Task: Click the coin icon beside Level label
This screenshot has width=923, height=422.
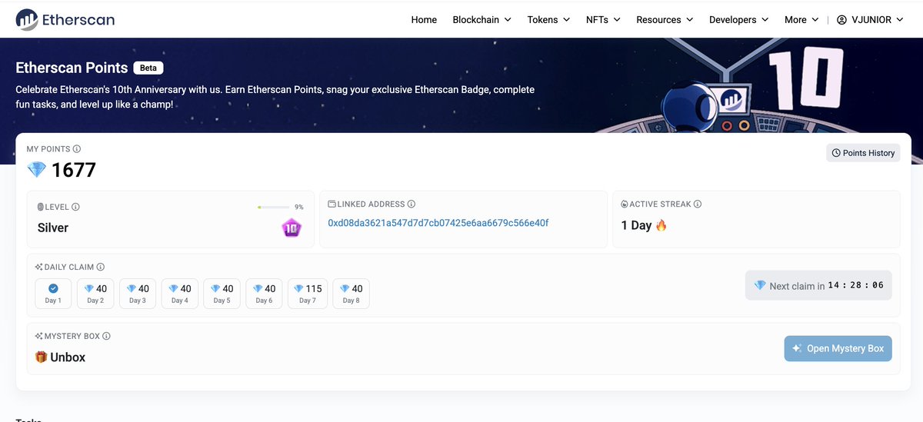Action: coord(41,207)
